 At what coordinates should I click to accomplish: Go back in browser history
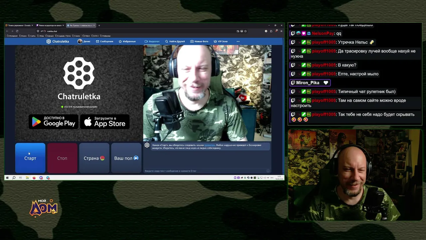(x=7, y=31)
